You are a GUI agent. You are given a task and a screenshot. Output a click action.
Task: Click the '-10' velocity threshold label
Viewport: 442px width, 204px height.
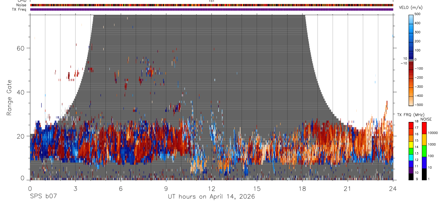(403, 63)
